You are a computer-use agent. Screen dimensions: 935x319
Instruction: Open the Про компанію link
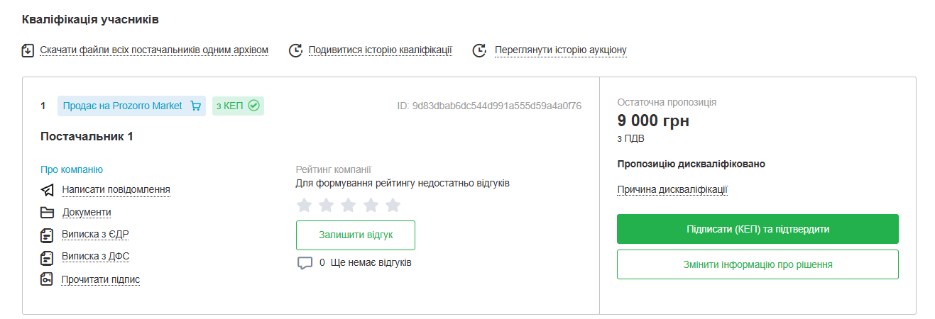(72, 169)
